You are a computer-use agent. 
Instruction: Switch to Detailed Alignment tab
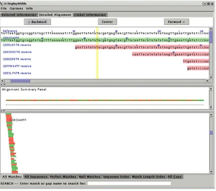55,15
